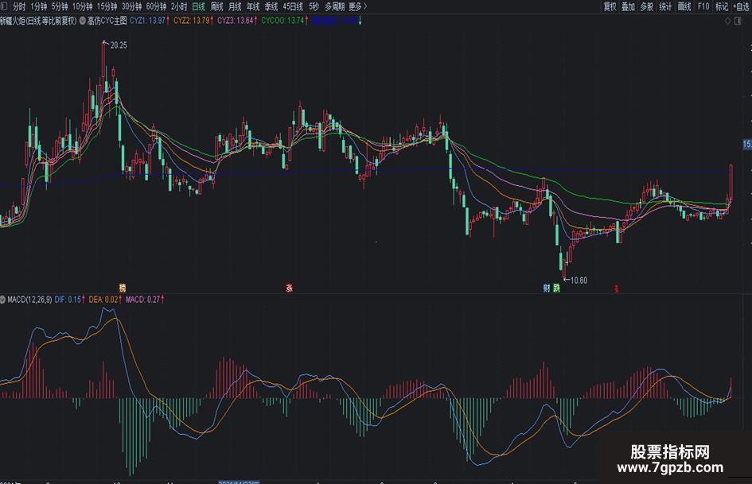Click the MACD(12,26,9) indicator label
The image size is (752, 484).
[29, 300]
